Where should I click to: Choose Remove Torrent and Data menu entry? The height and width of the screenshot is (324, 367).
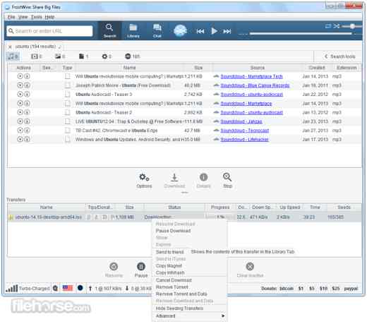click(x=181, y=294)
